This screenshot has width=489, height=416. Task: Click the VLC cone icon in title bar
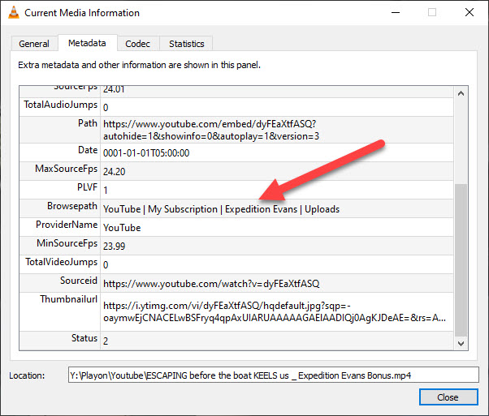click(12, 13)
